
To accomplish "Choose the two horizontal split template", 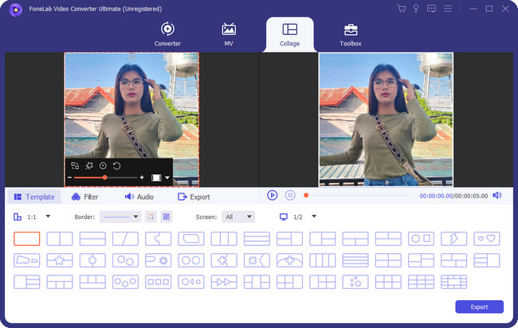I will click(x=92, y=239).
